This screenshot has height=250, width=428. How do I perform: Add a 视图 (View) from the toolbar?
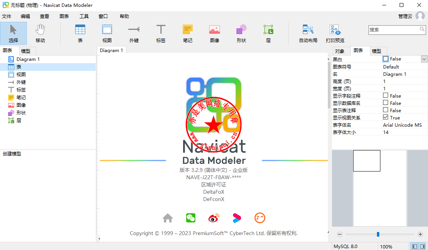click(x=107, y=33)
